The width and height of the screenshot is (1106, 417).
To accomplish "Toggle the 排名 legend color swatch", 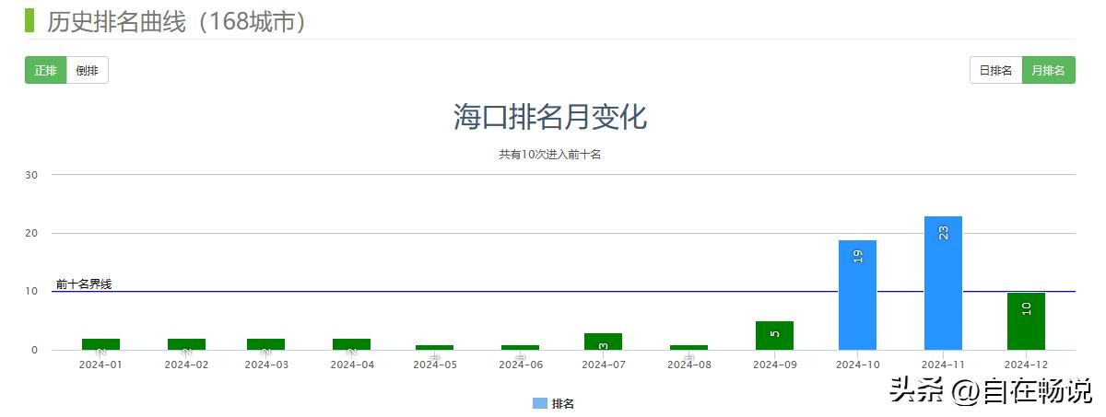I will coord(540,403).
